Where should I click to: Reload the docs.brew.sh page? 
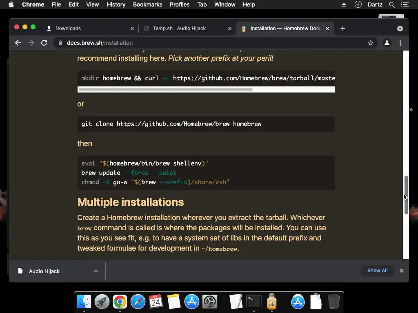44,43
